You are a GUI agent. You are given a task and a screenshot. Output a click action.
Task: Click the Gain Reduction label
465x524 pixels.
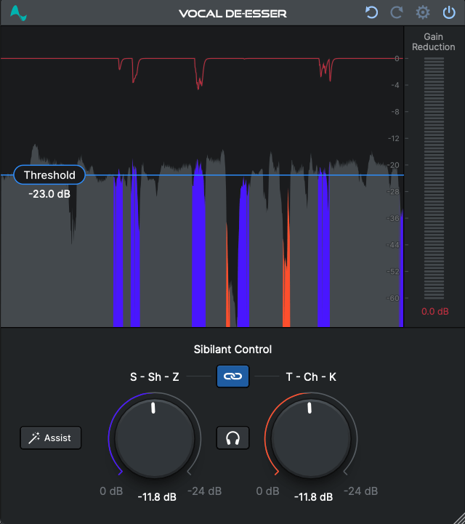pyautogui.click(x=433, y=41)
